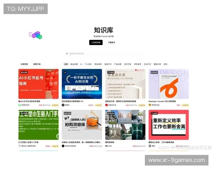Open the AI小红书起号指南 cover thumbnail
The height and width of the screenshot is (169, 212).
pyautogui.click(x=39, y=84)
